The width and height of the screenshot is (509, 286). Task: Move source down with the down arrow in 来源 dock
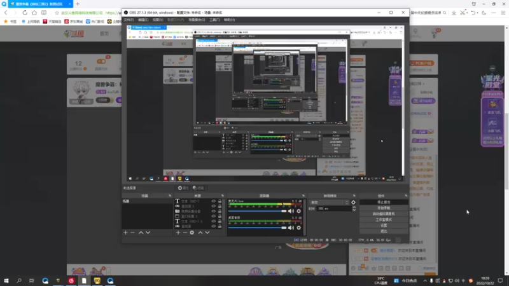(x=207, y=233)
